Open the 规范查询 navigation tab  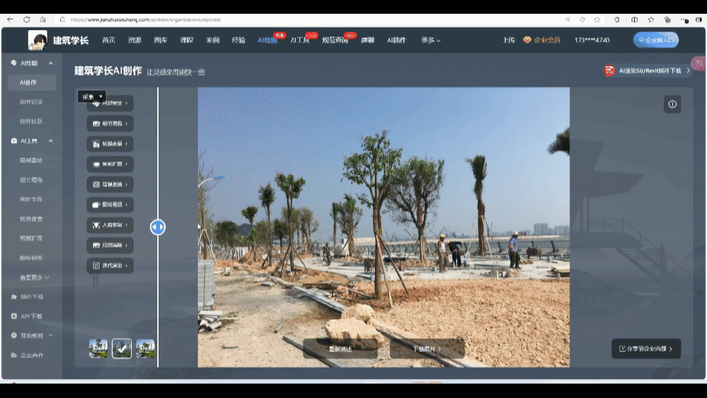(x=335, y=40)
